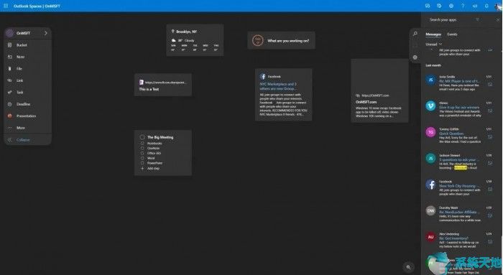Open Jackson Stewart message with highlighted word
503x275 pixels.
[459, 162]
